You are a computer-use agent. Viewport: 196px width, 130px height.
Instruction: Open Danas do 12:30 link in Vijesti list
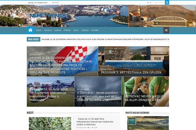pyautogui.click(x=95, y=122)
